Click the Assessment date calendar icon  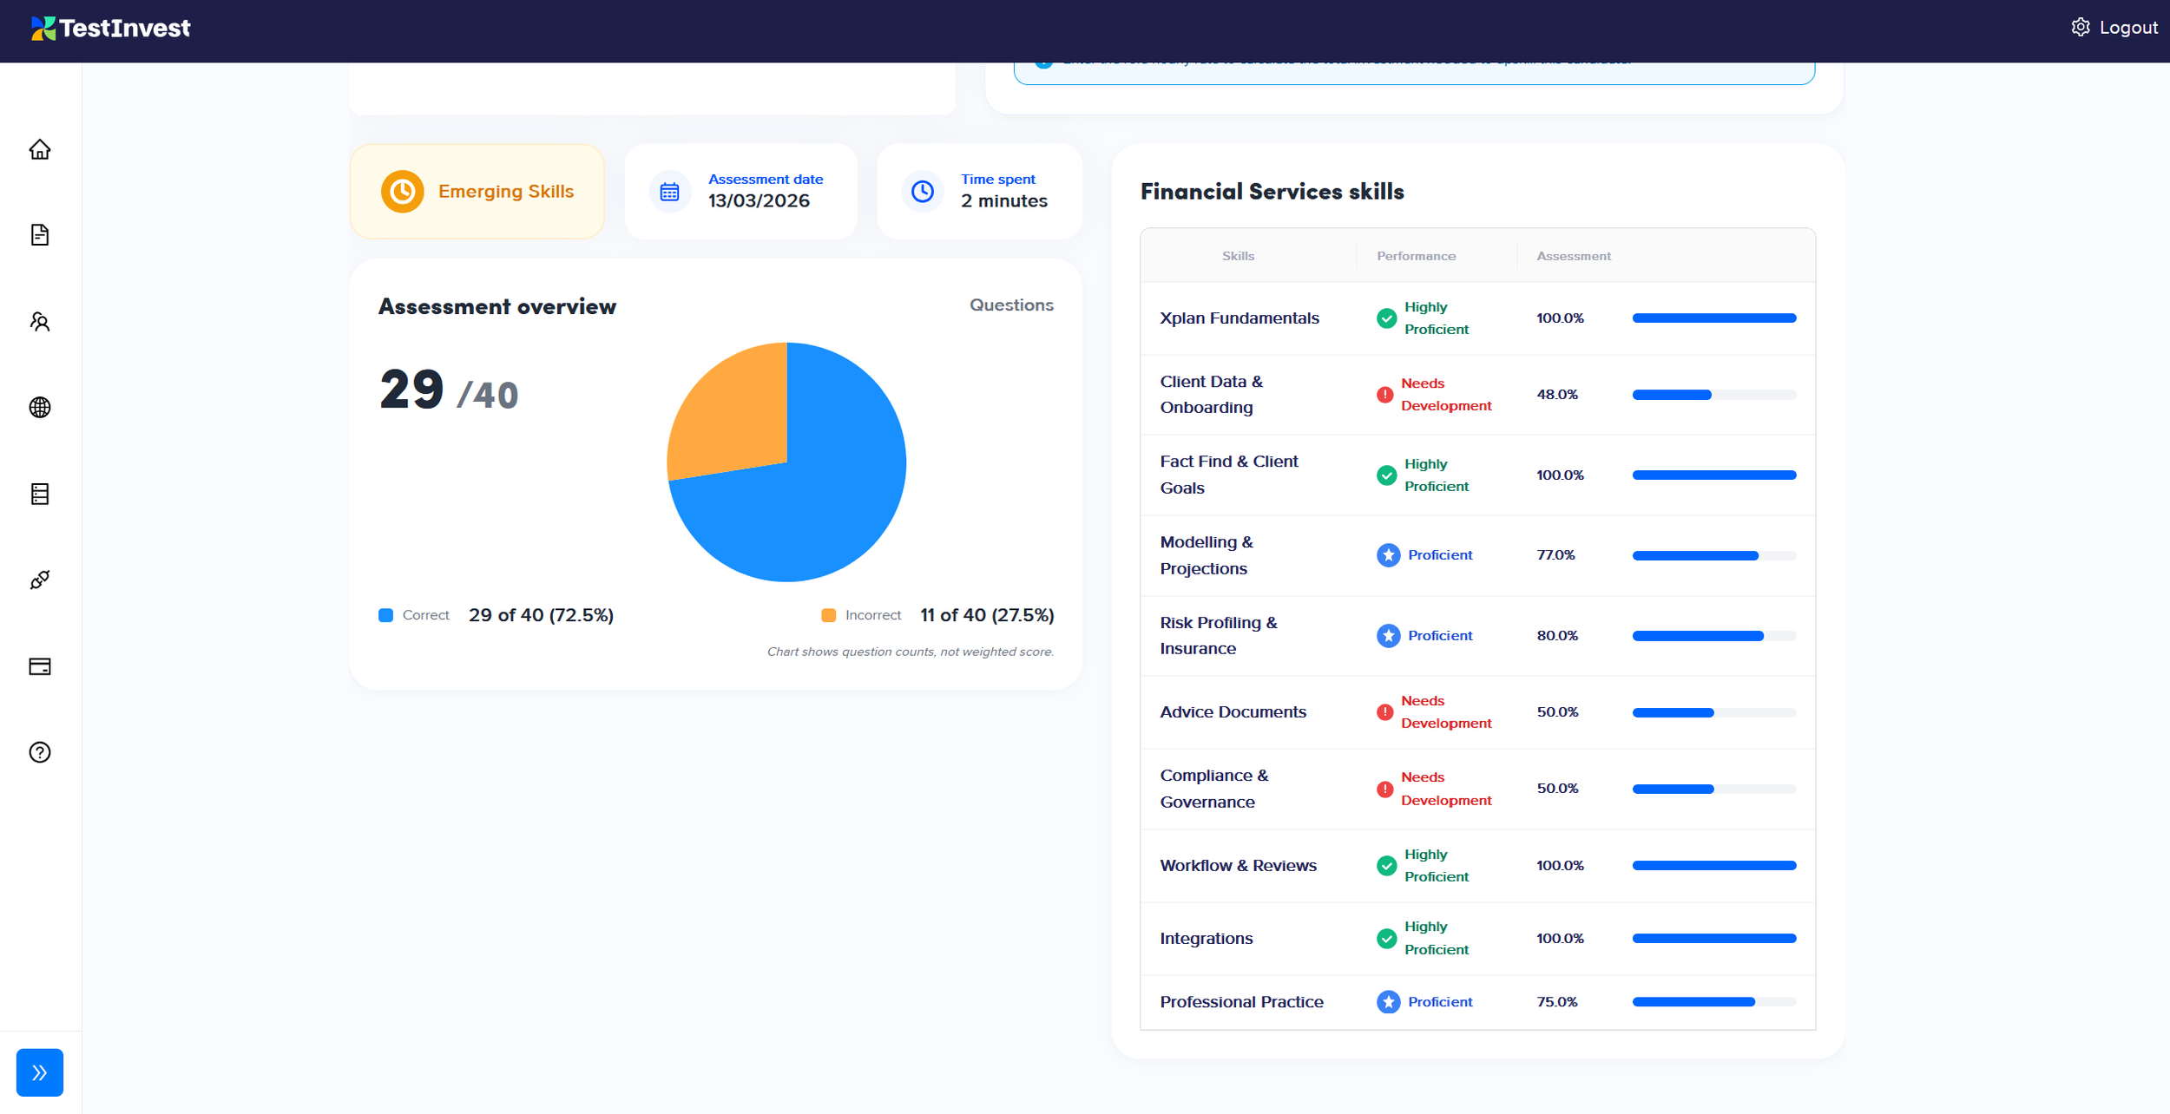669,192
